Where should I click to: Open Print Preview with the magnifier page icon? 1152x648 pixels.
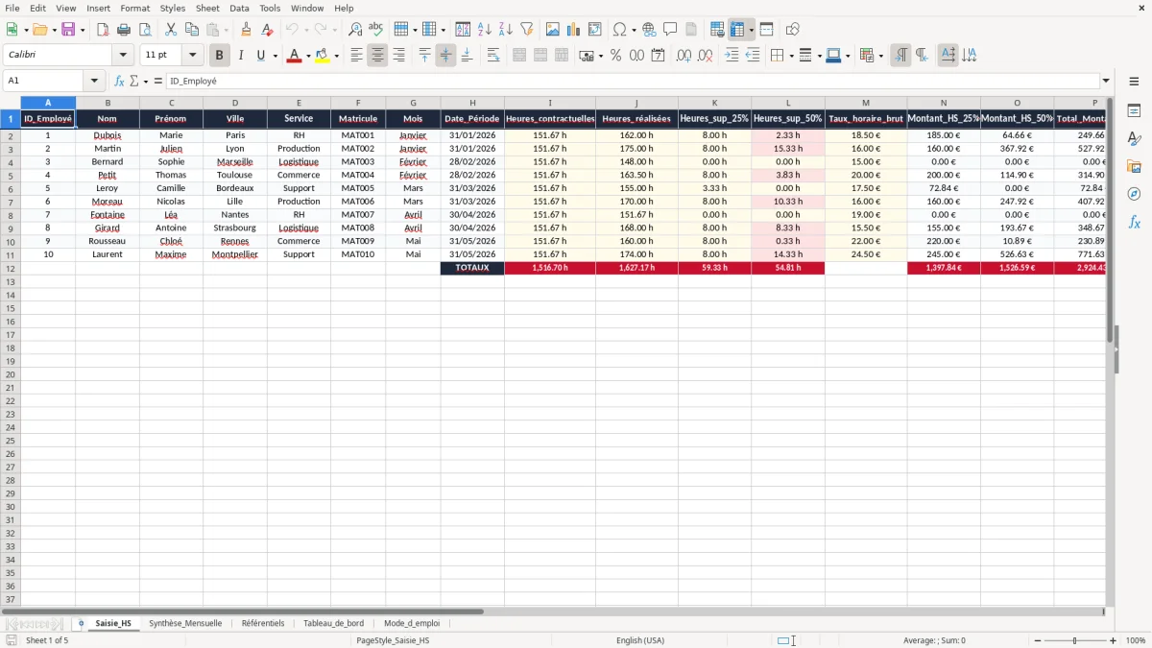click(145, 30)
